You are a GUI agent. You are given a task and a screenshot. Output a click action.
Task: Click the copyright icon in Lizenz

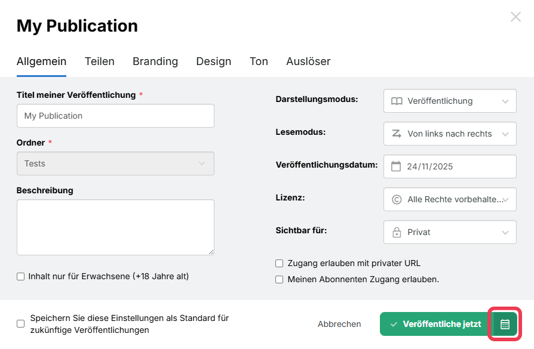[x=397, y=199]
